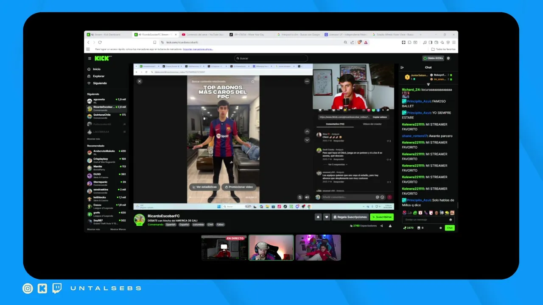The width and height of the screenshot is (543, 305).
Task: Open chat settings gear icon
Action: tap(440, 228)
